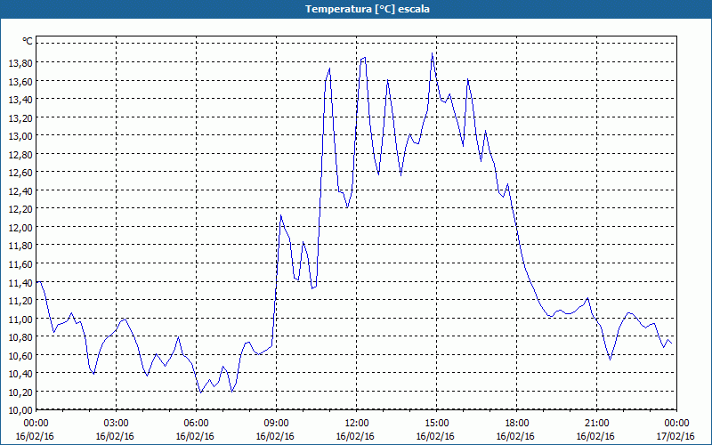
Task: Select the 11,20 y-axis value
Action: tap(20, 301)
